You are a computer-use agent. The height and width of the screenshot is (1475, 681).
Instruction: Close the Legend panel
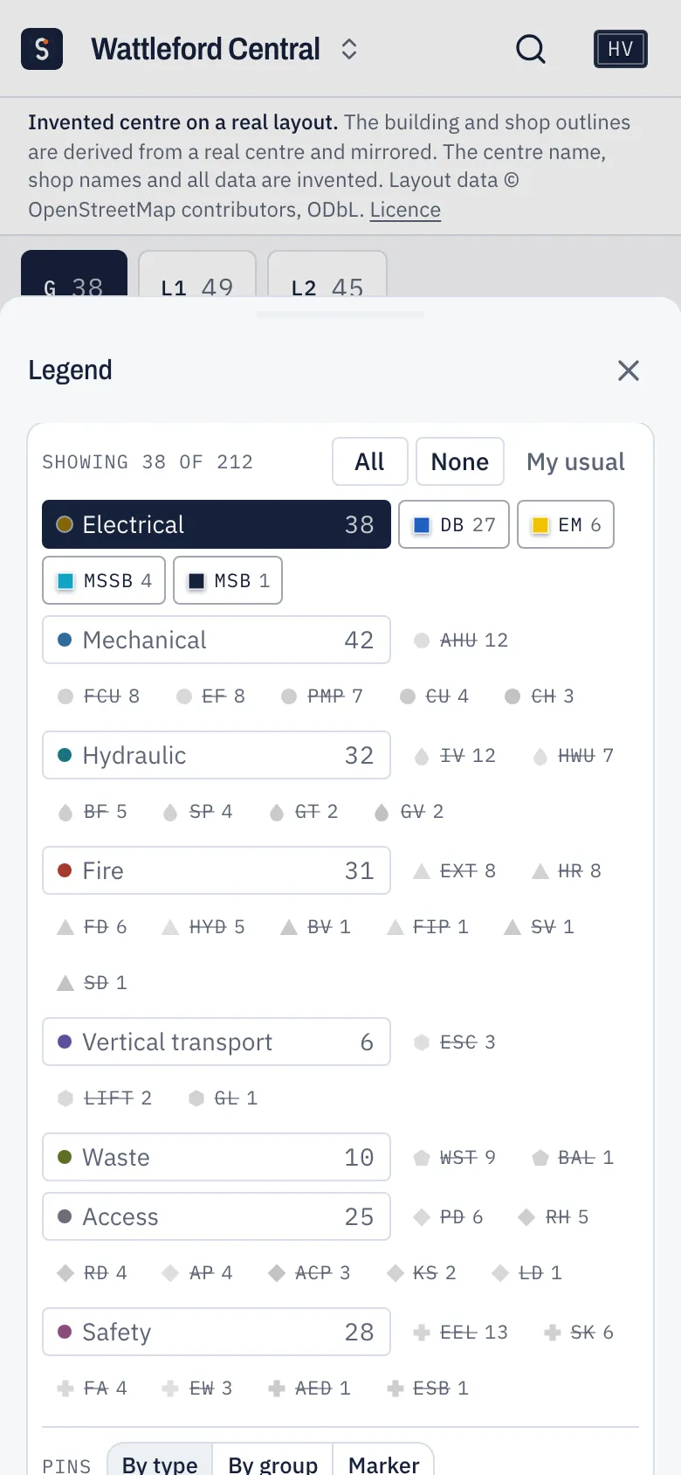point(629,370)
